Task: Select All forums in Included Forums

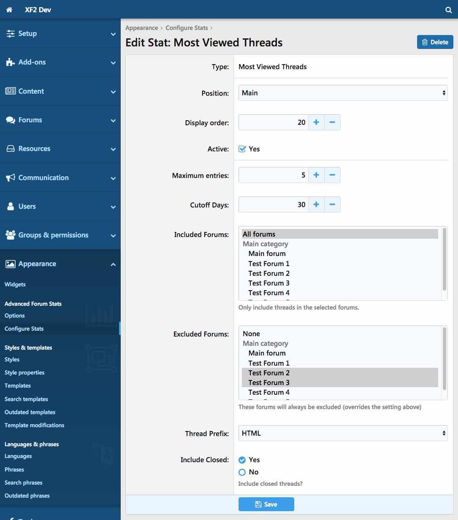Action: click(x=340, y=234)
